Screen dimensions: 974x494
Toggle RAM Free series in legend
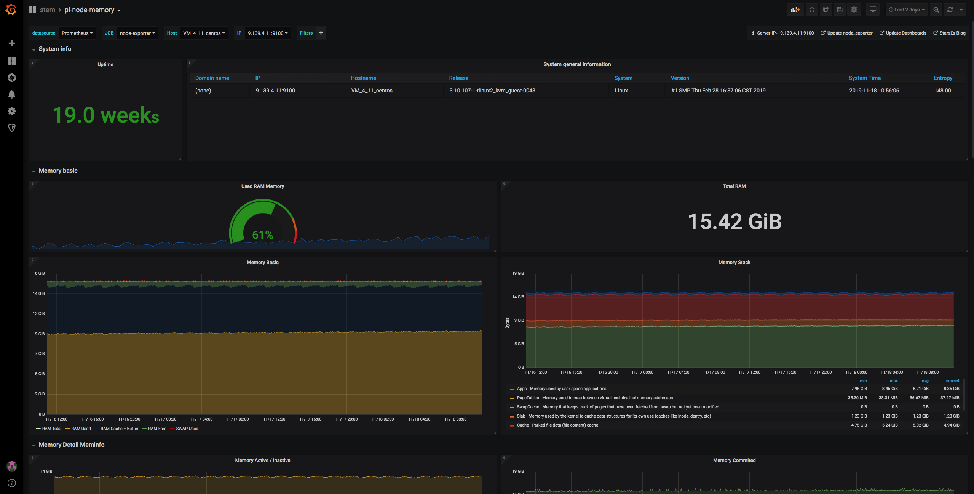click(x=157, y=429)
